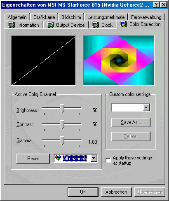Click the Output Device tab icon
The width and height of the screenshot is (169, 201).
coord(50,25)
